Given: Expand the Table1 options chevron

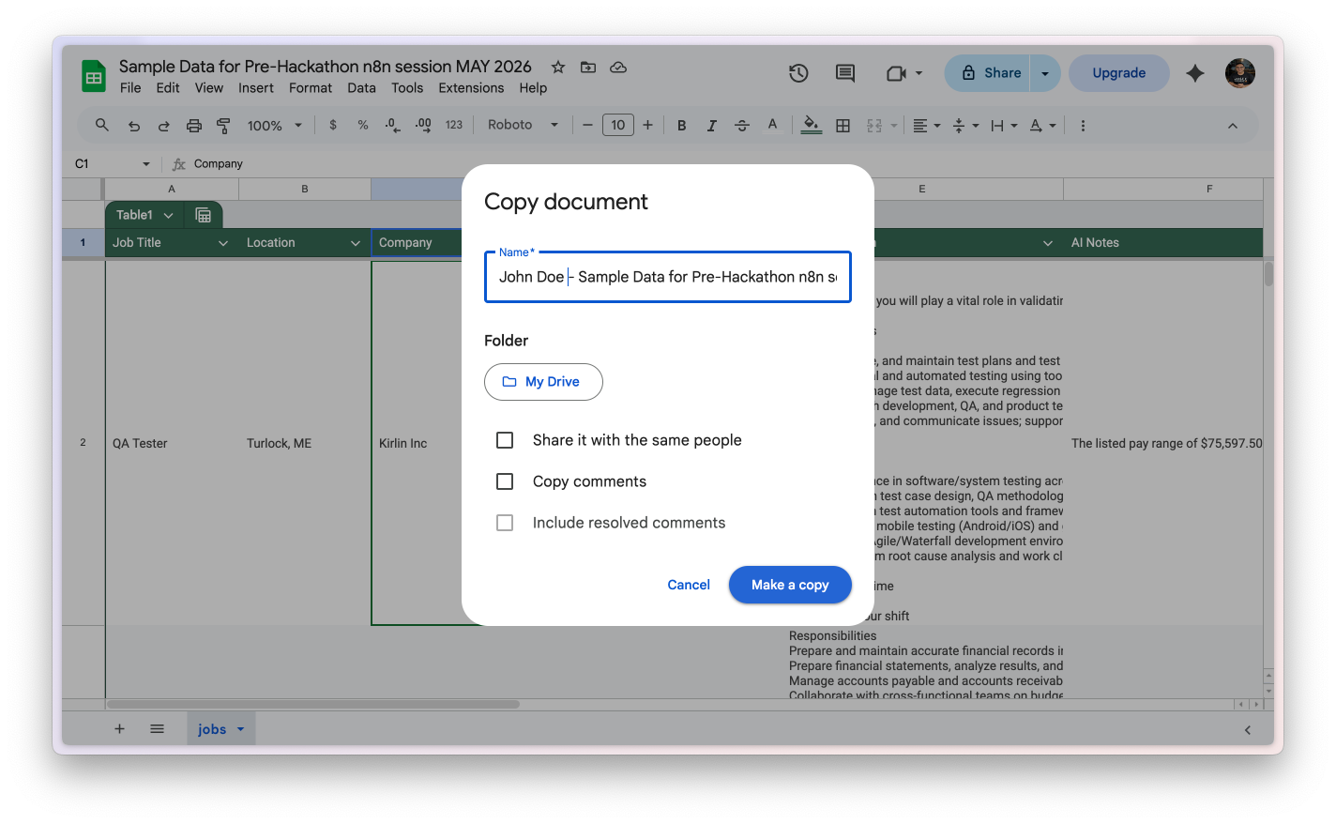Looking at the screenshot, I should pos(169,215).
